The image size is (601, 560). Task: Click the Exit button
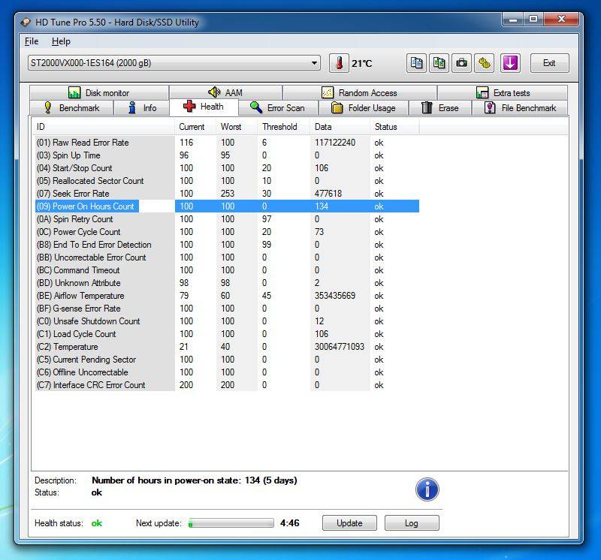pos(549,63)
